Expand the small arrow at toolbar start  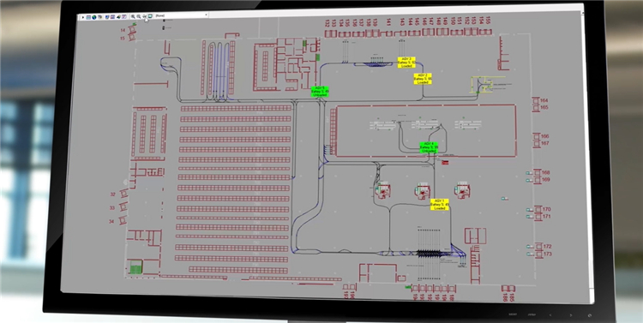point(83,17)
